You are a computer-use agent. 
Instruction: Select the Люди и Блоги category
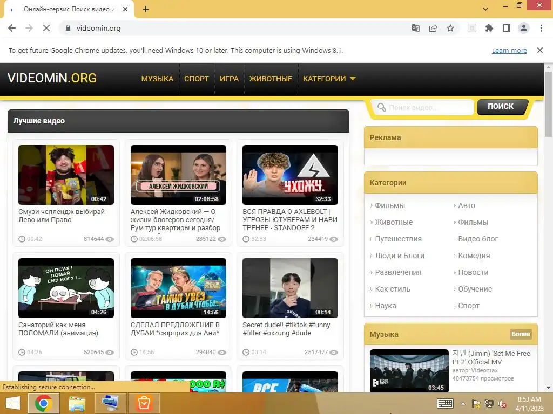tap(400, 256)
